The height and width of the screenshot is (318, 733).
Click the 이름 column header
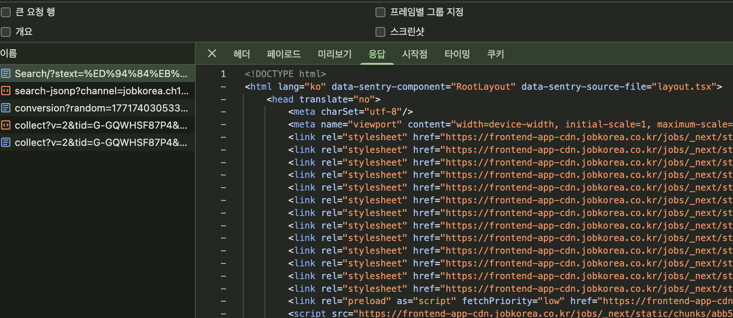97,53
